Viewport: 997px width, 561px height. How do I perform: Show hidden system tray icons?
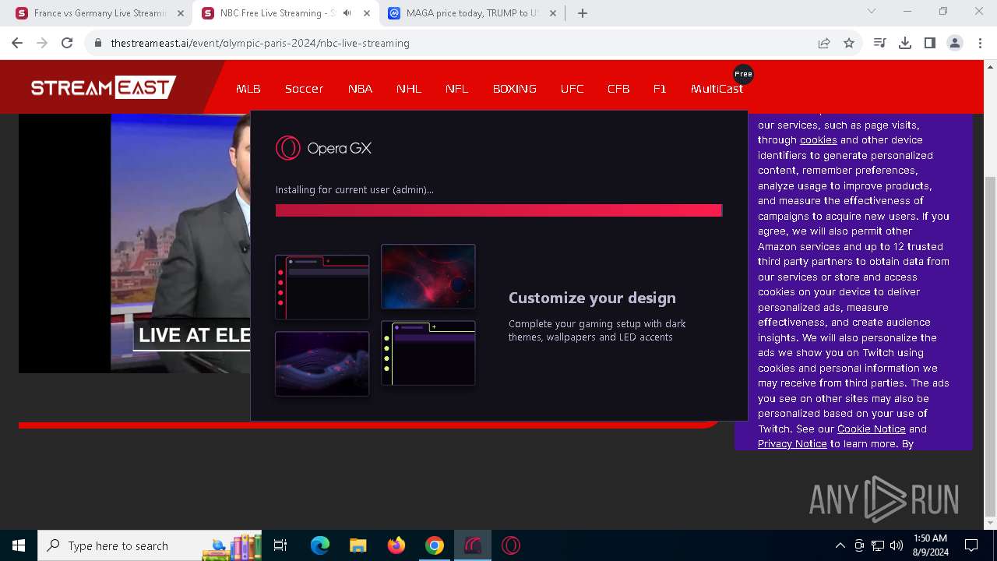[x=840, y=545]
